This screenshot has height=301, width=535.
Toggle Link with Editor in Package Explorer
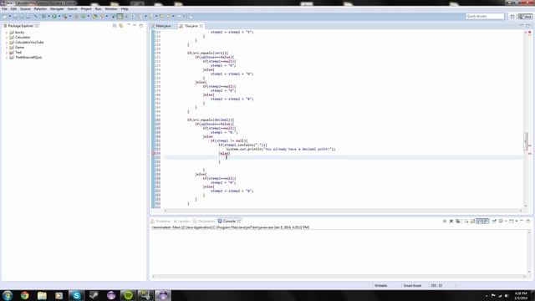(121, 26)
